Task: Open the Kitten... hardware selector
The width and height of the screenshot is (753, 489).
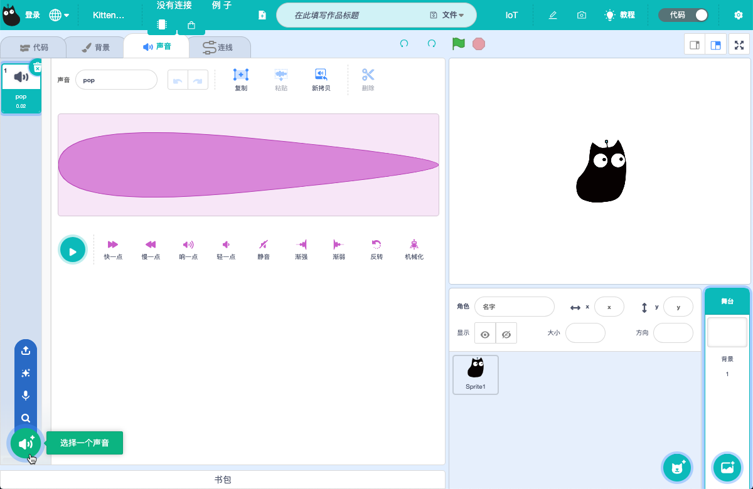Action: coord(109,15)
